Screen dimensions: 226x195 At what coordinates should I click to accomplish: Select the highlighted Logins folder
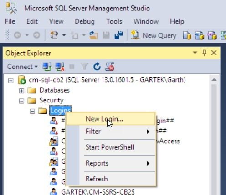(60, 111)
